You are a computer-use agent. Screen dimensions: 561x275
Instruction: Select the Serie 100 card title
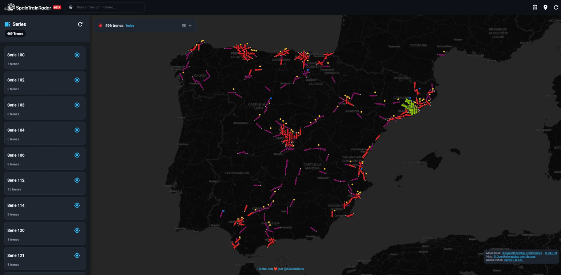pyautogui.click(x=16, y=55)
